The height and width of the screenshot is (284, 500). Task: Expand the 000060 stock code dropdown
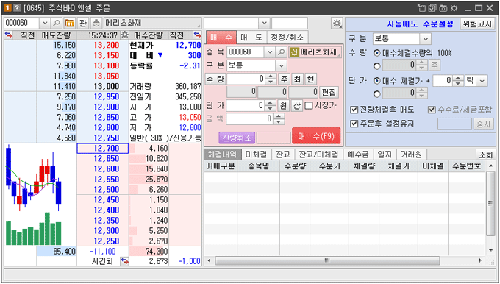[x=45, y=23]
